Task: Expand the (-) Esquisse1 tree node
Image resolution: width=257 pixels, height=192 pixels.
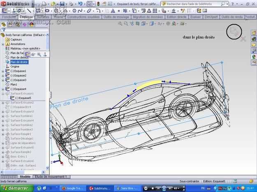Action: [3, 71]
